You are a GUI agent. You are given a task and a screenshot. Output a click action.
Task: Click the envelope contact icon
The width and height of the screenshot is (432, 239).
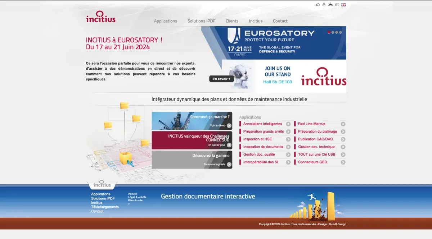point(337,5)
